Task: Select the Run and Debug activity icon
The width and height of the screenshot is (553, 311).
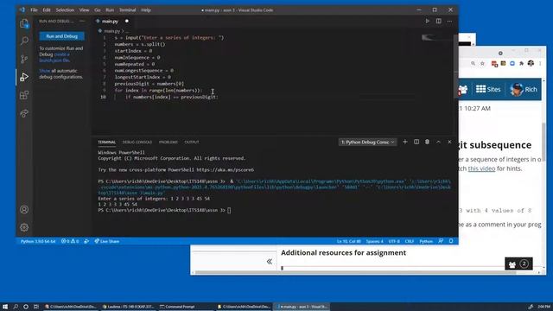Action: [24, 77]
